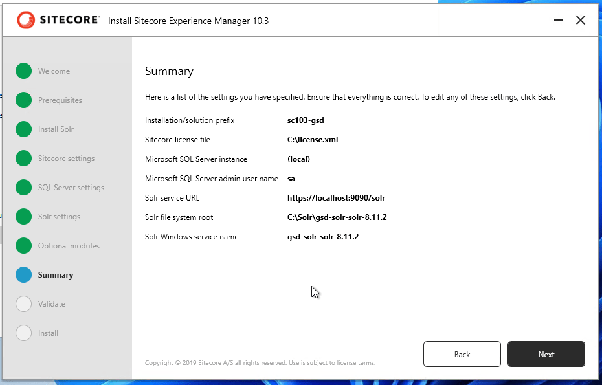Click the Solr service URL value
Viewport: 602px width, 385px height.
click(x=336, y=198)
